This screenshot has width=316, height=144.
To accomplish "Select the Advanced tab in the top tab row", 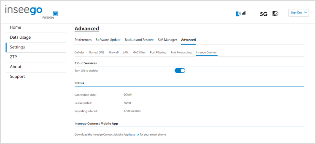I will point(189,40).
